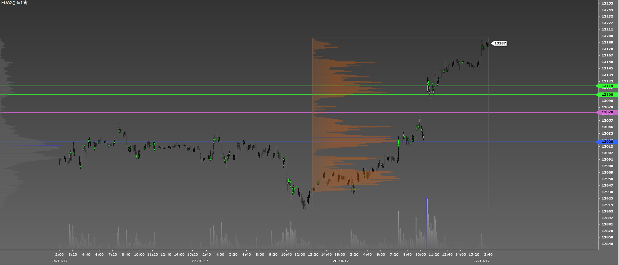This screenshot has height=265, width=619.
Task: Click the 13200 value on price axis
Action: (607, 36)
